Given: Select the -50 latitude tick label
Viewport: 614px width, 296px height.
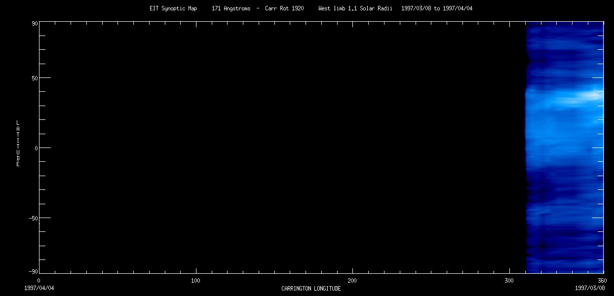Looking at the screenshot, I should pos(34,219).
